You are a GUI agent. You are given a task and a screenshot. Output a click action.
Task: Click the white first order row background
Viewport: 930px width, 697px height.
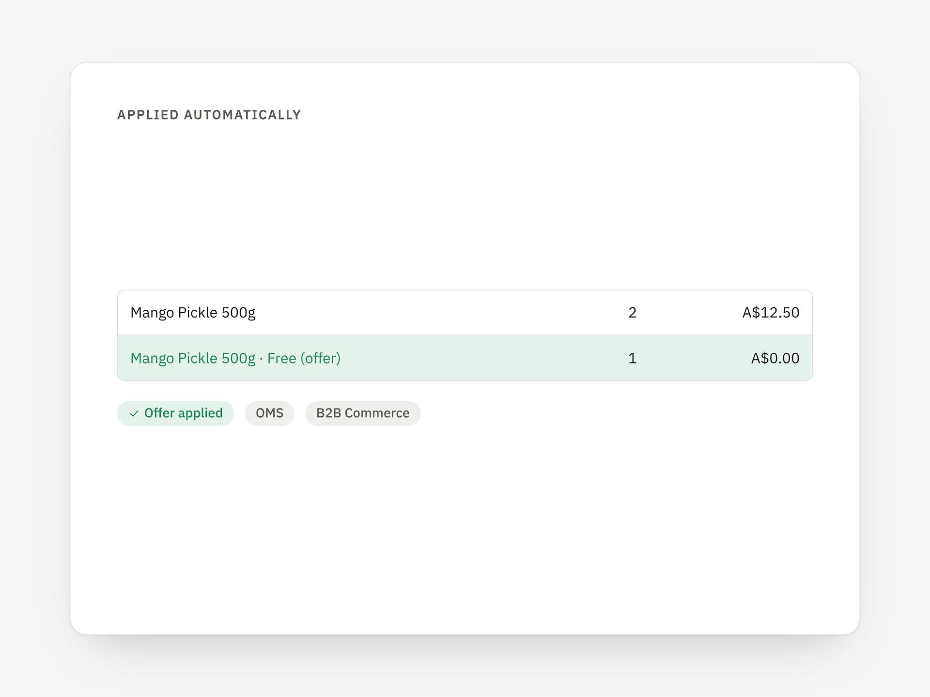pos(465,313)
